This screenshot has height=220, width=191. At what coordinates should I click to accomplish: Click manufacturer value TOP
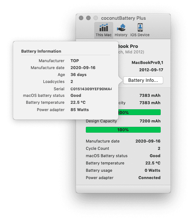pos(75,61)
